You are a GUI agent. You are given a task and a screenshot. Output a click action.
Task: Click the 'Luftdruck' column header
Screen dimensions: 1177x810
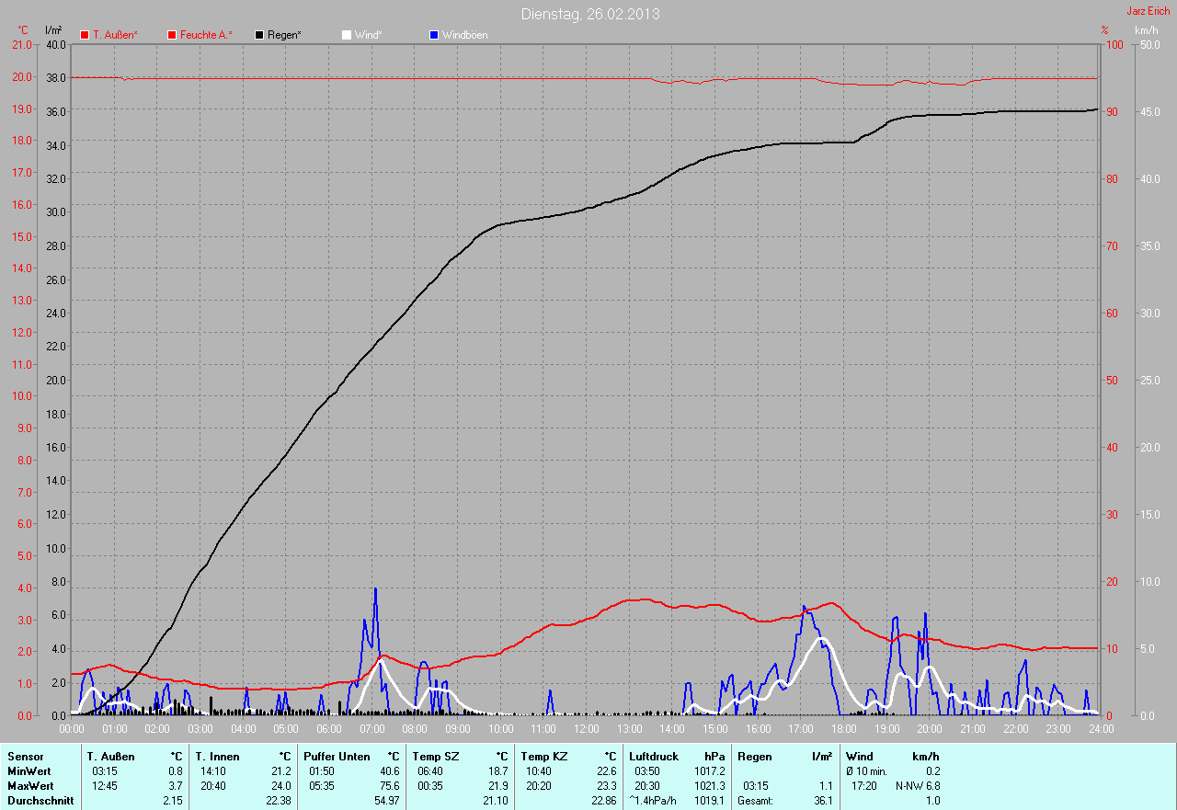tap(654, 757)
